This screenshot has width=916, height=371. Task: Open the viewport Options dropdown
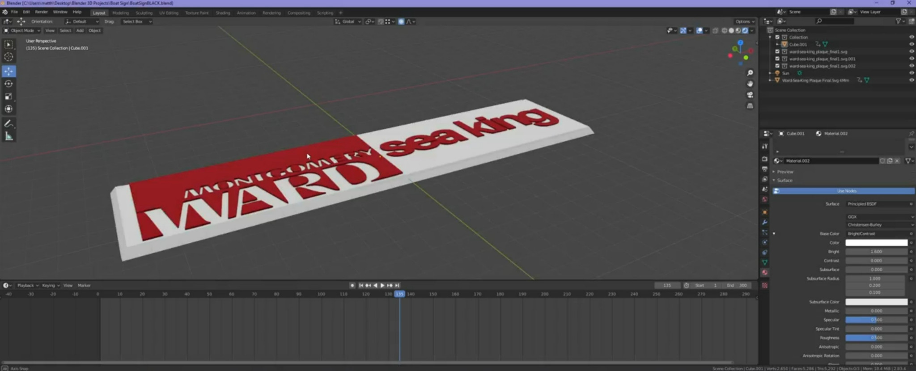(x=745, y=21)
